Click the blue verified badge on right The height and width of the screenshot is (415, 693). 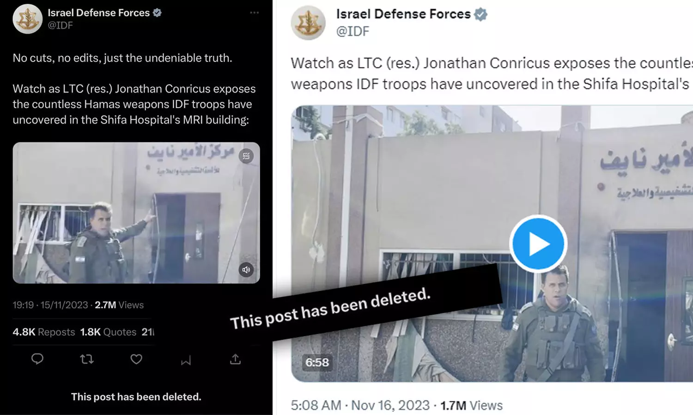pyautogui.click(x=481, y=14)
